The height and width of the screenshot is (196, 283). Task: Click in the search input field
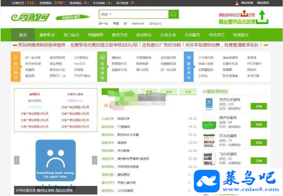coord(140,14)
